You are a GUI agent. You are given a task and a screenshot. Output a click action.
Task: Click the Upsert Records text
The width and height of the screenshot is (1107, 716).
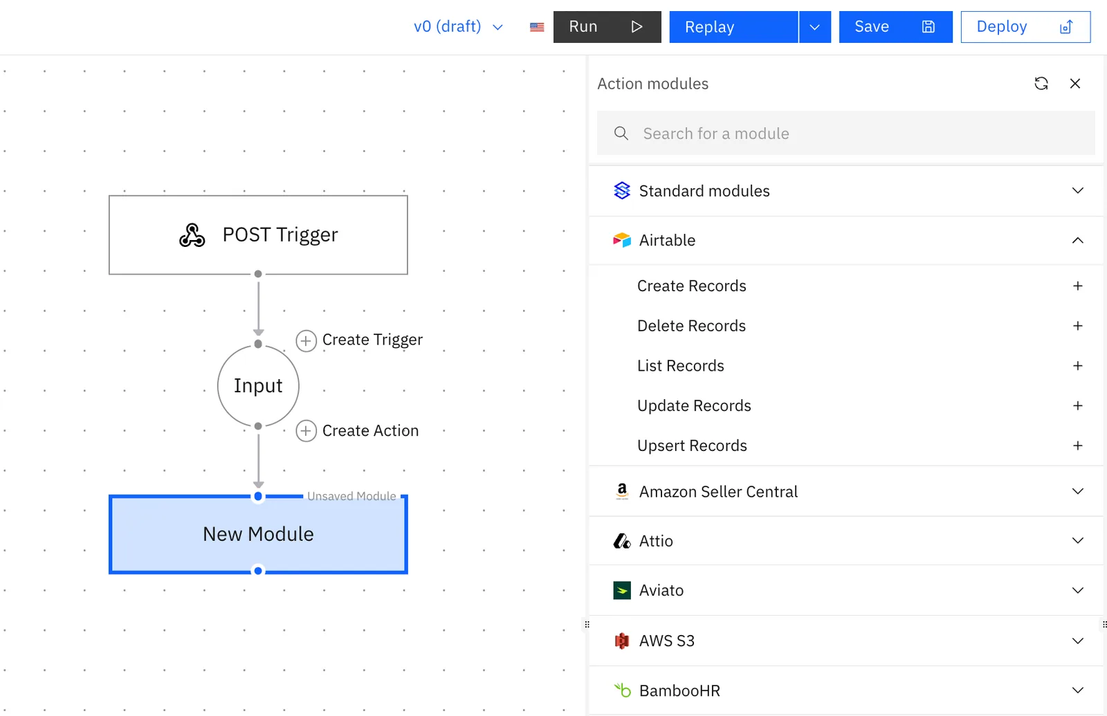(x=692, y=446)
